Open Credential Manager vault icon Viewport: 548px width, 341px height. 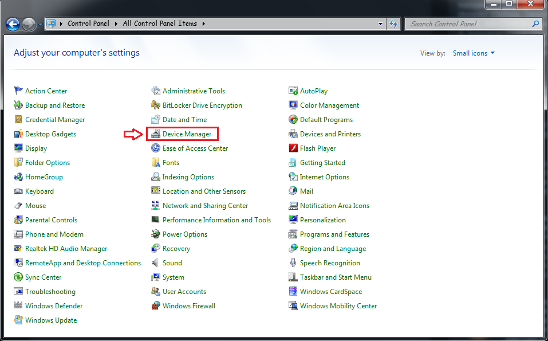[x=18, y=120]
